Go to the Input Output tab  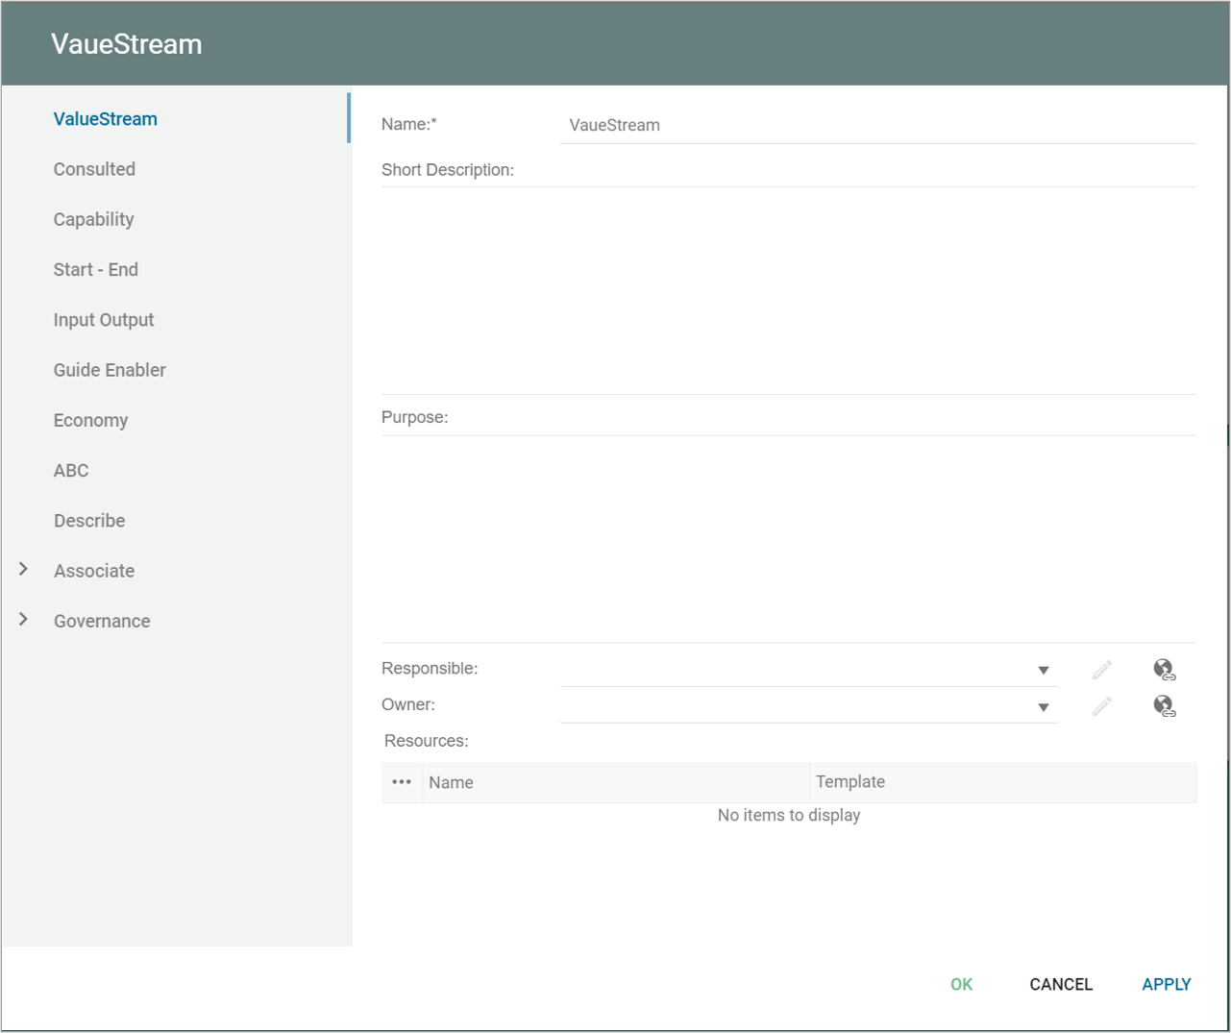coord(104,320)
